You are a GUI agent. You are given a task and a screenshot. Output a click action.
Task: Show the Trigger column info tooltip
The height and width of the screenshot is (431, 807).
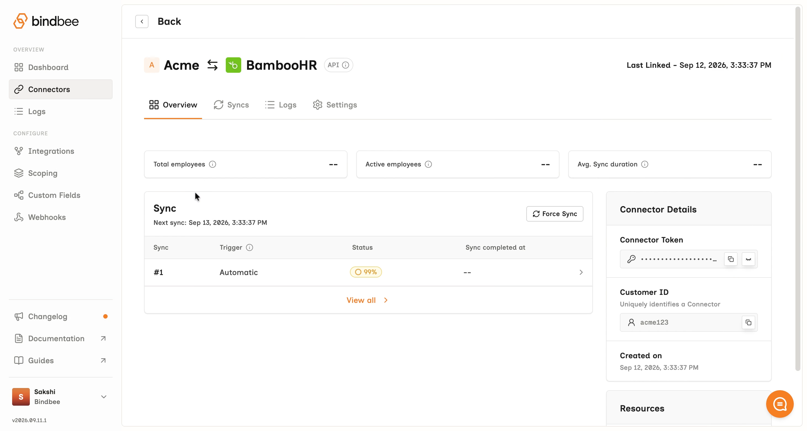(x=249, y=247)
